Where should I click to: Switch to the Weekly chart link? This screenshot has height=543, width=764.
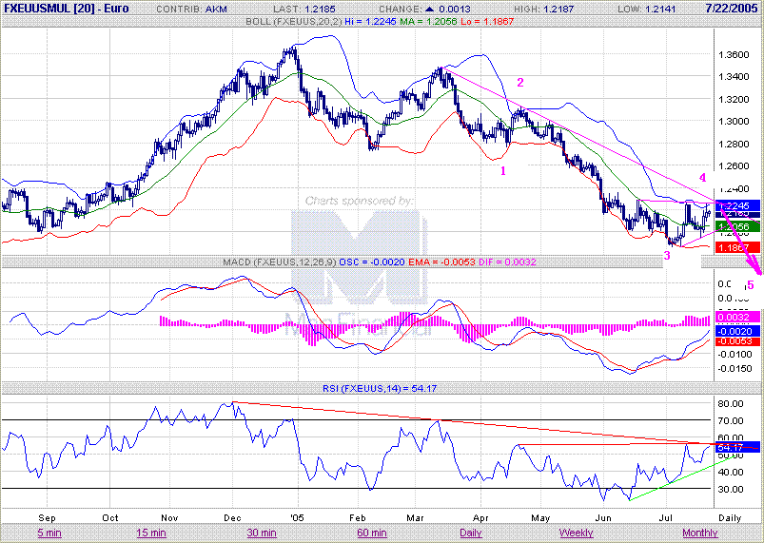pos(576,533)
